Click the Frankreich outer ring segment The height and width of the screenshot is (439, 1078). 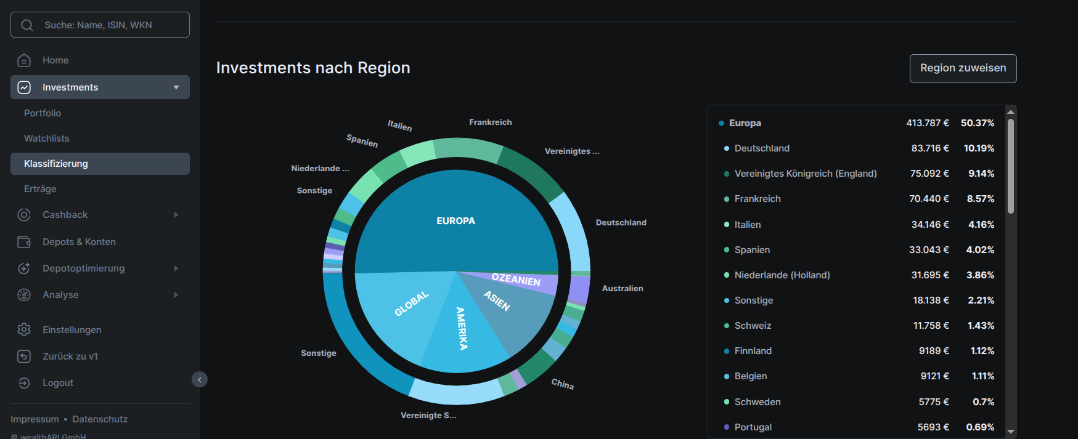tap(468, 149)
